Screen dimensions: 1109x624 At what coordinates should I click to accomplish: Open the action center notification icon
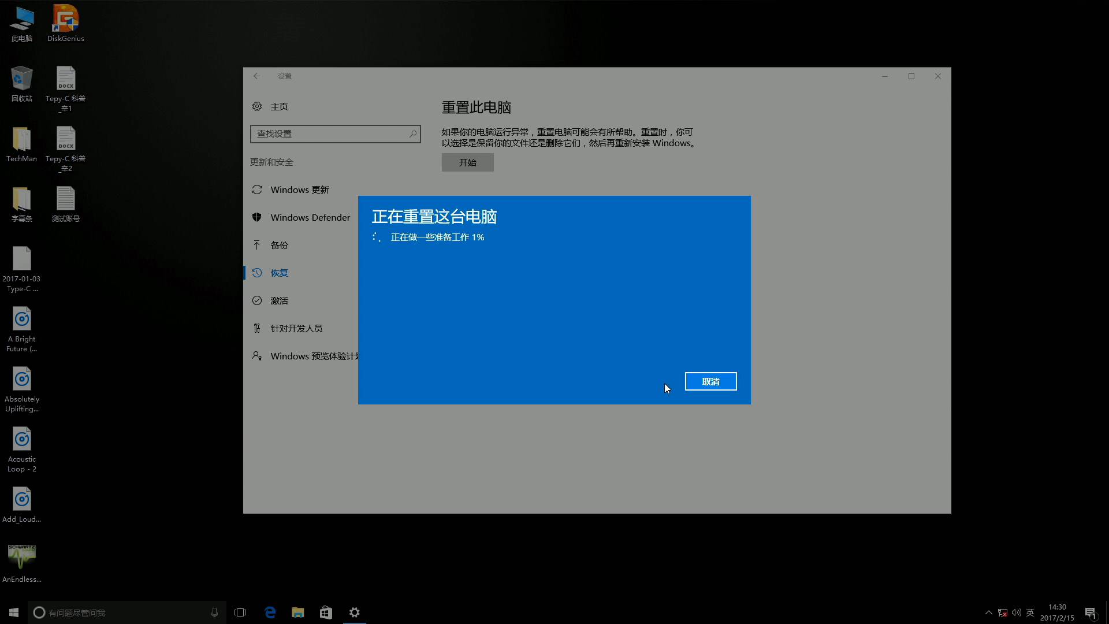pos(1090,612)
